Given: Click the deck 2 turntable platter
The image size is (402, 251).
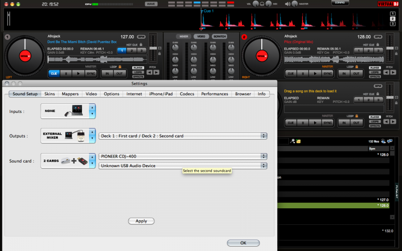Looking at the screenshot, I should [x=262, y=56].
